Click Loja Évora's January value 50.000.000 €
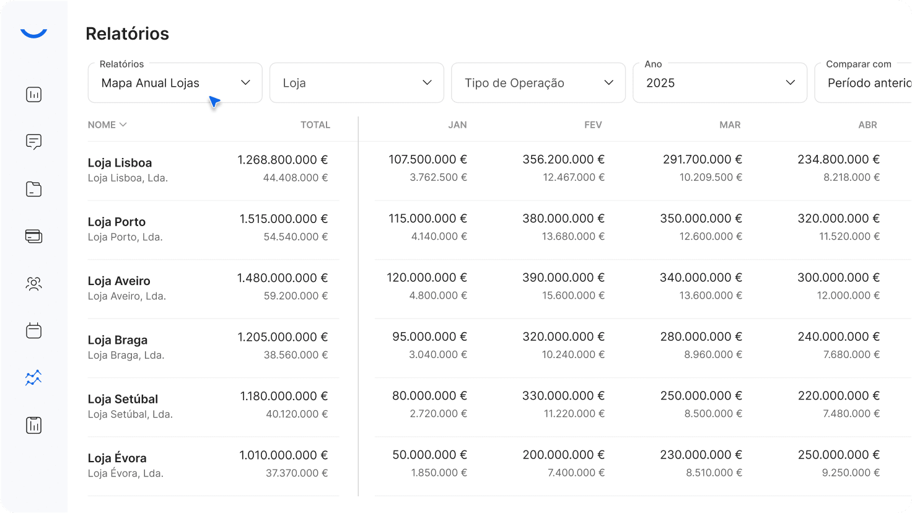The image size is (912, 513). click(x=429, y=455)
